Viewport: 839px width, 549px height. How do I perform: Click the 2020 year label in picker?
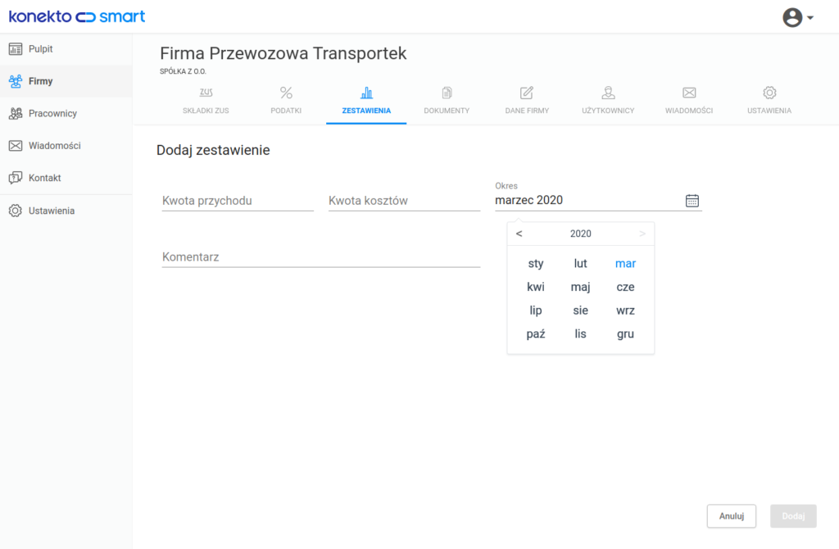[581, 234]
